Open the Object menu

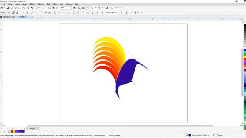[25, 4]
